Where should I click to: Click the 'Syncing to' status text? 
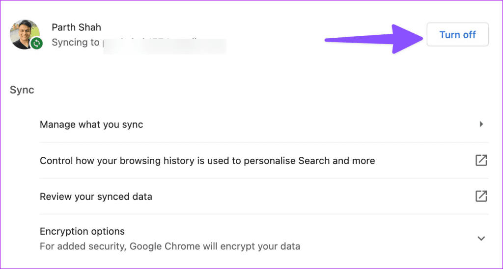pos(76,43)
